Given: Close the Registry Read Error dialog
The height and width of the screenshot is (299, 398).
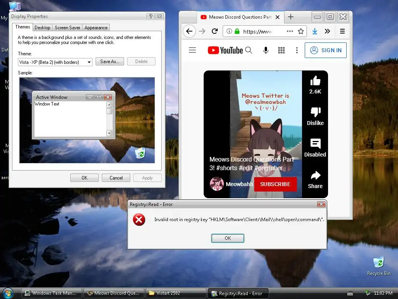Looking at the screenshot, I should 321,204.
